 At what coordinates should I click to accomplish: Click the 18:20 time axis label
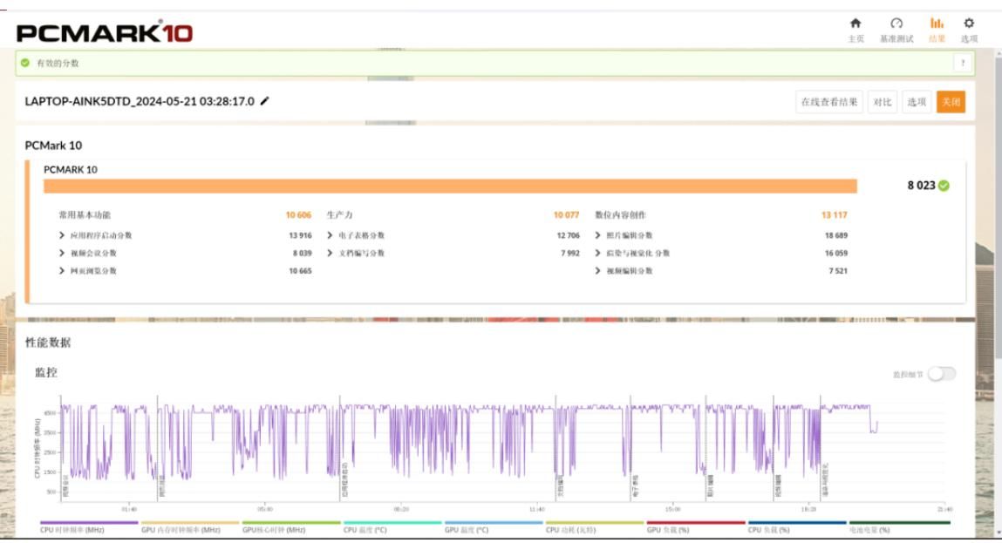pos(808,509)
